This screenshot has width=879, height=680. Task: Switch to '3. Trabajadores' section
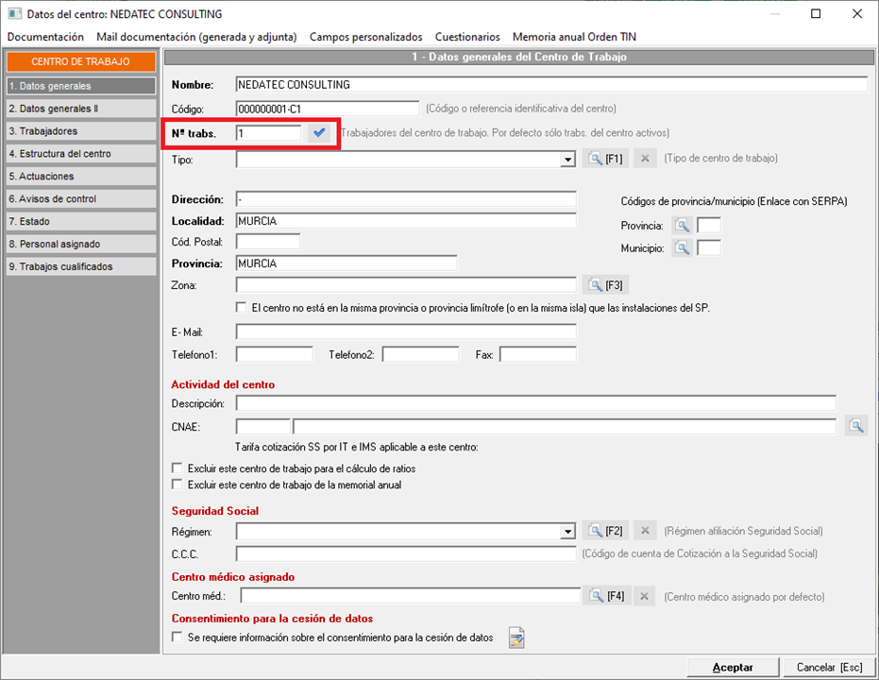(x=79, y=131)
